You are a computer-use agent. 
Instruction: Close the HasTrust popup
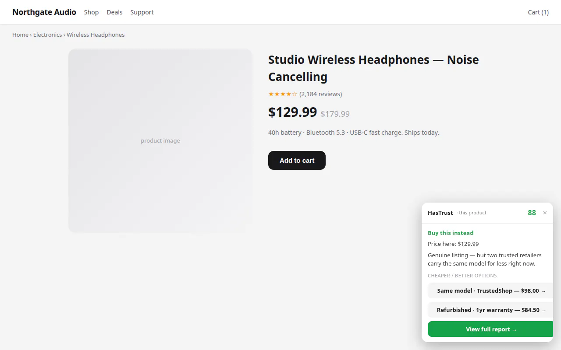[545, 213]
